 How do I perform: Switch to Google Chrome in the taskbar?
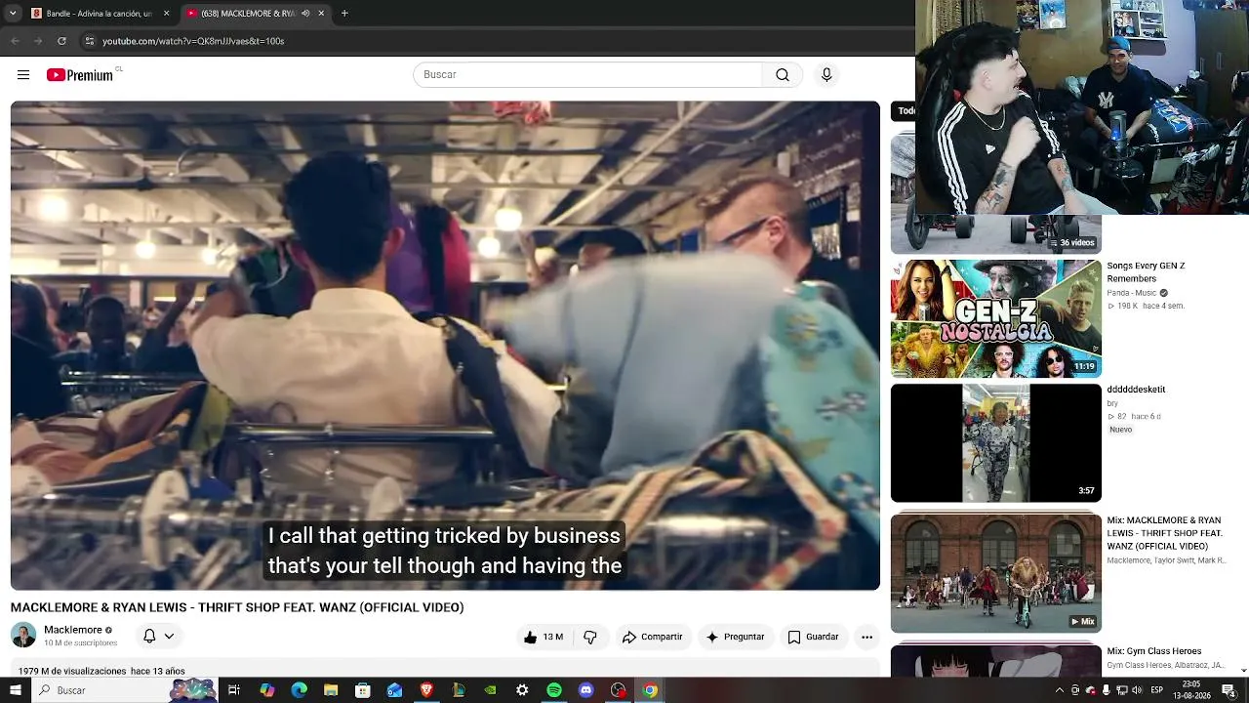[650, 690]
